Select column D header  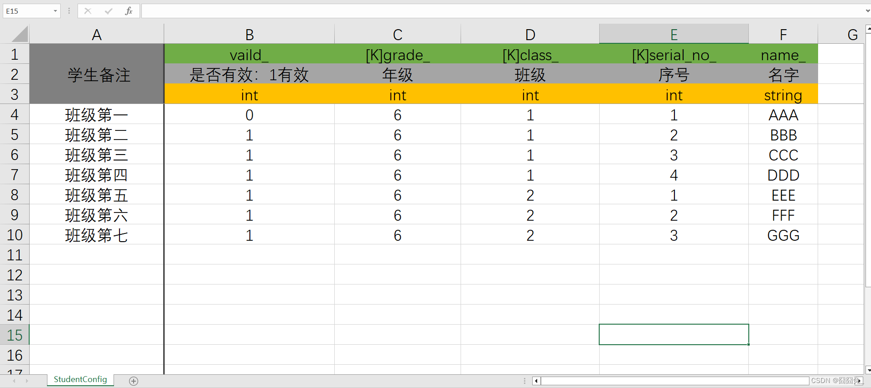(x=530, y=34)
